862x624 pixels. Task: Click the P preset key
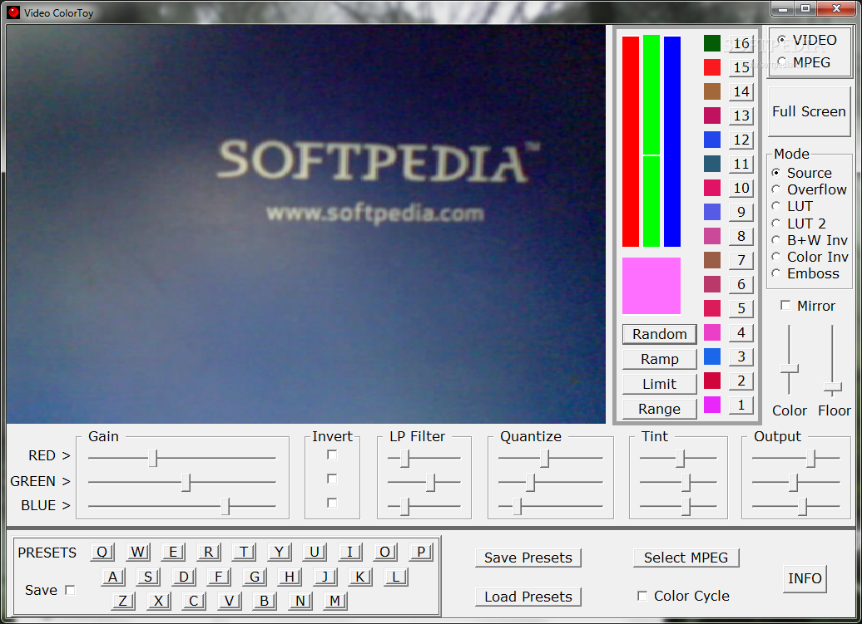tap(421, 552)
